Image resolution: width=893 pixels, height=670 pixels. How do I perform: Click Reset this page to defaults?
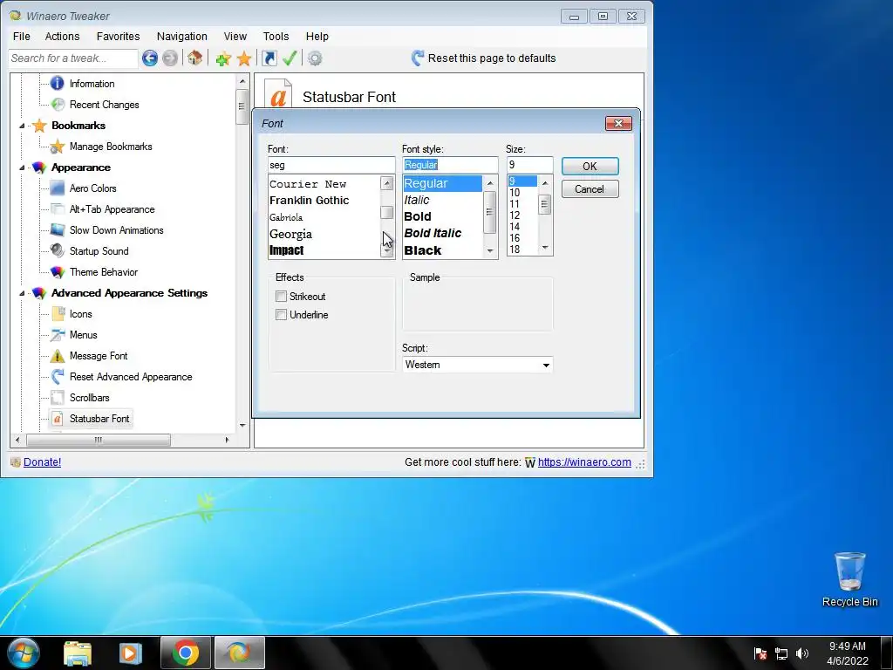pyautogui.click(x=492, y=58)
